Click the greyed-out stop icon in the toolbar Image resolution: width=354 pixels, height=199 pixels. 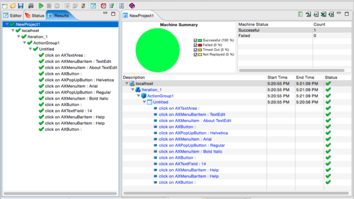tap(57, 6)
